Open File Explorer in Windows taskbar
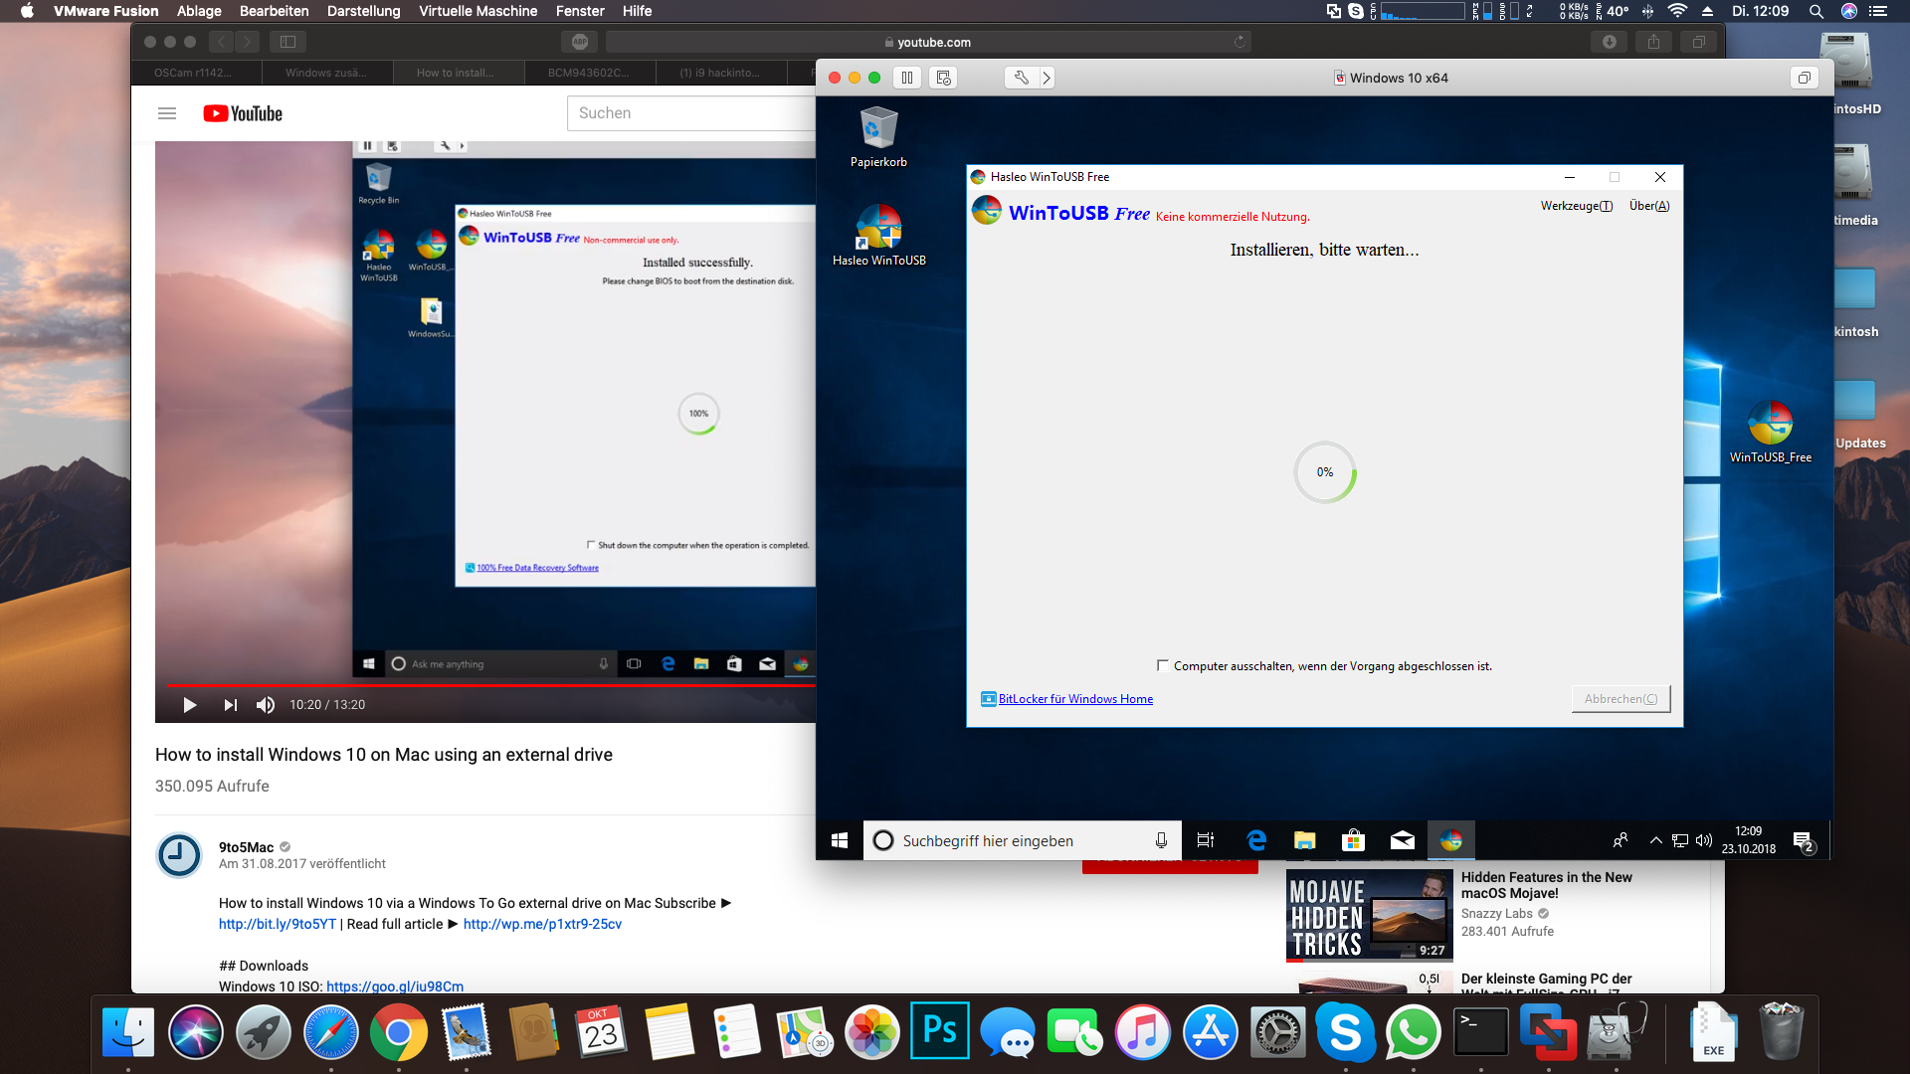This screenshot has width=1910, height=1074. coord(1304,841)
